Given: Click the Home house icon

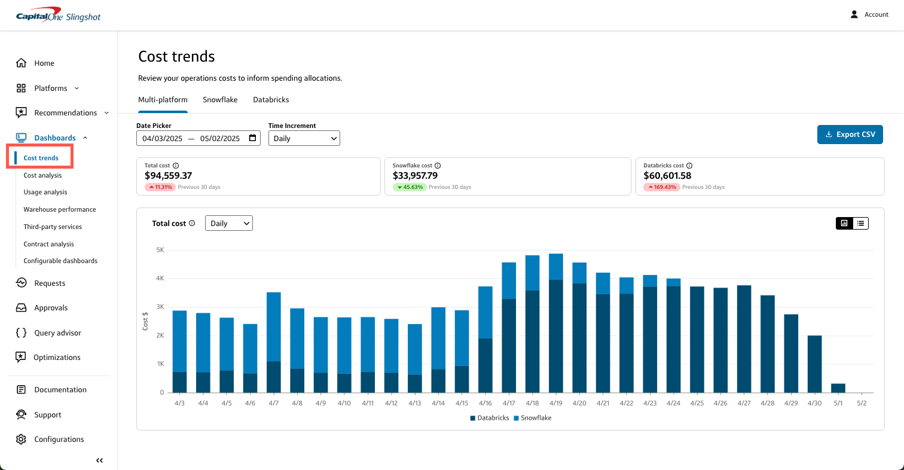Looking at the screenshot, I should click(22, 63).
